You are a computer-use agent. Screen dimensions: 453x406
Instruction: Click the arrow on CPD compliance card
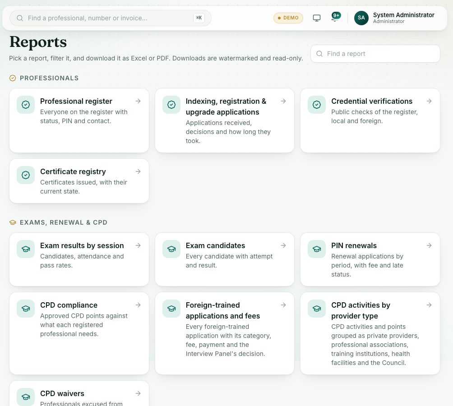(138, 305)
